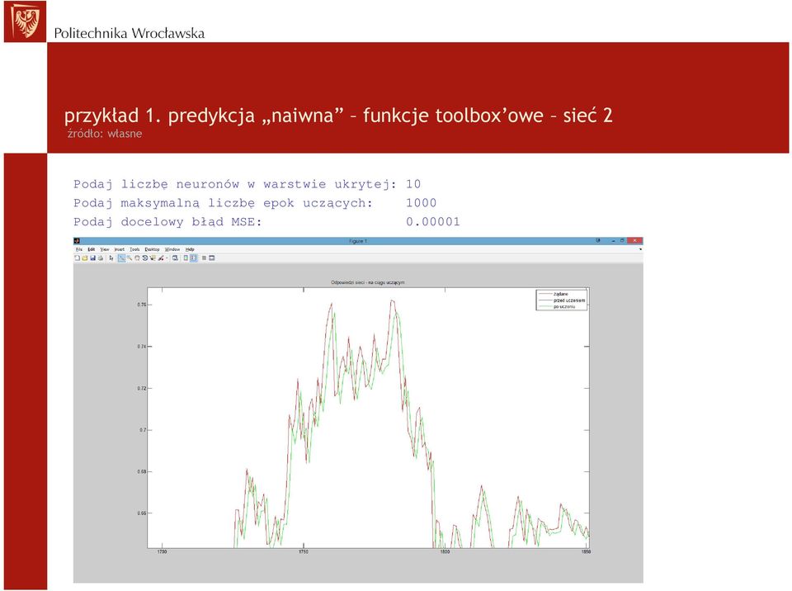Open the Desktop menu in Figure 1
This screenshot has width=792, height=591.
coord(152,249)
